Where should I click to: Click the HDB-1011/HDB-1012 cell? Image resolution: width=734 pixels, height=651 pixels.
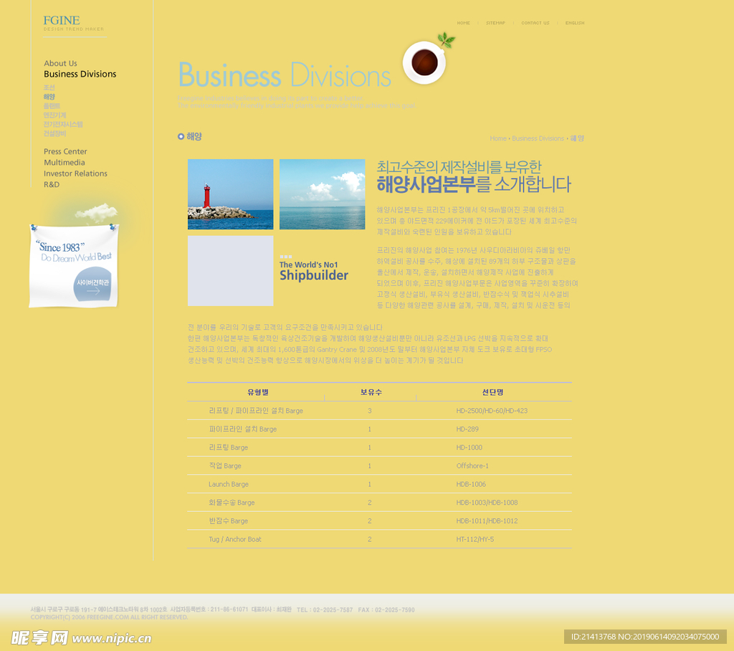click(487, 521)
